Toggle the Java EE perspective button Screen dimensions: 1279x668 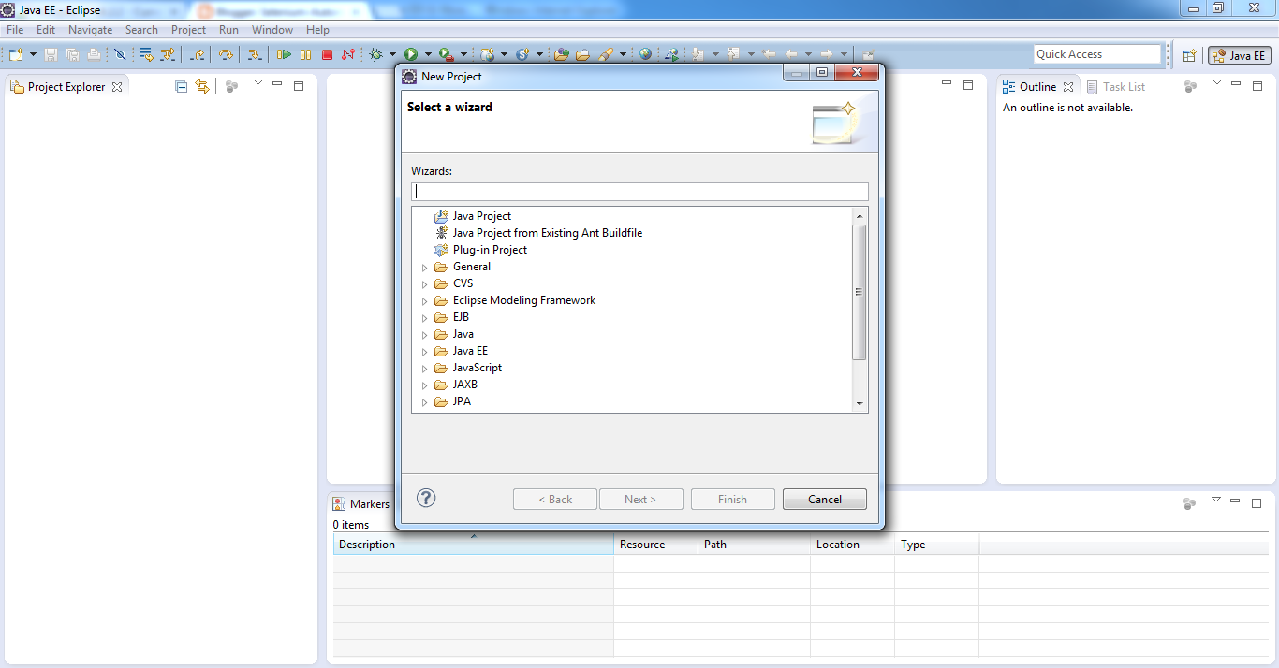(x=1239, y=55)
